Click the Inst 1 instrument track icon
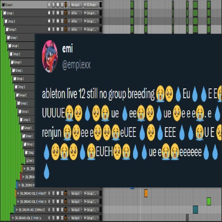This screenshot has width=222, height=222. [x=27, y=160]
